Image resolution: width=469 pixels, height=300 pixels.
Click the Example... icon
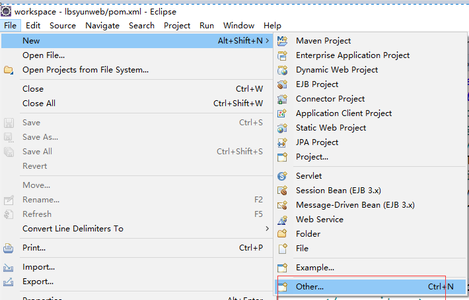point(282,268)
